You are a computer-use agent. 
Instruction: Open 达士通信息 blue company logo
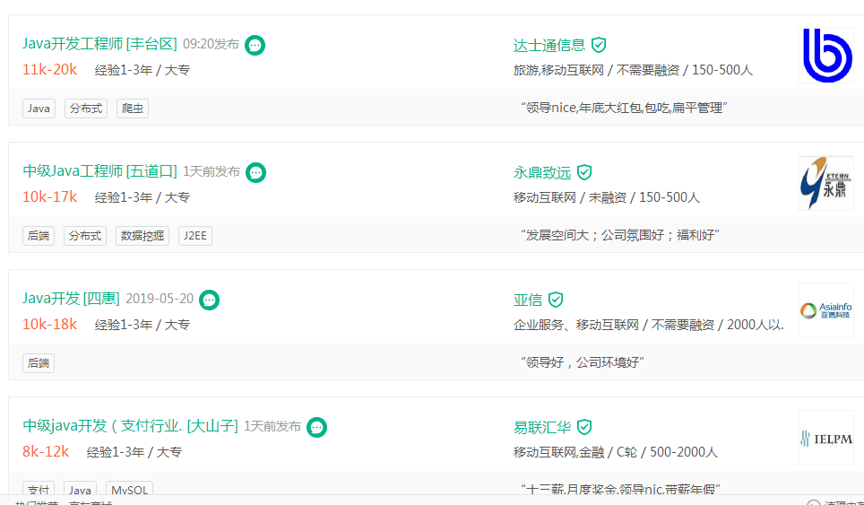coord(826,56)
